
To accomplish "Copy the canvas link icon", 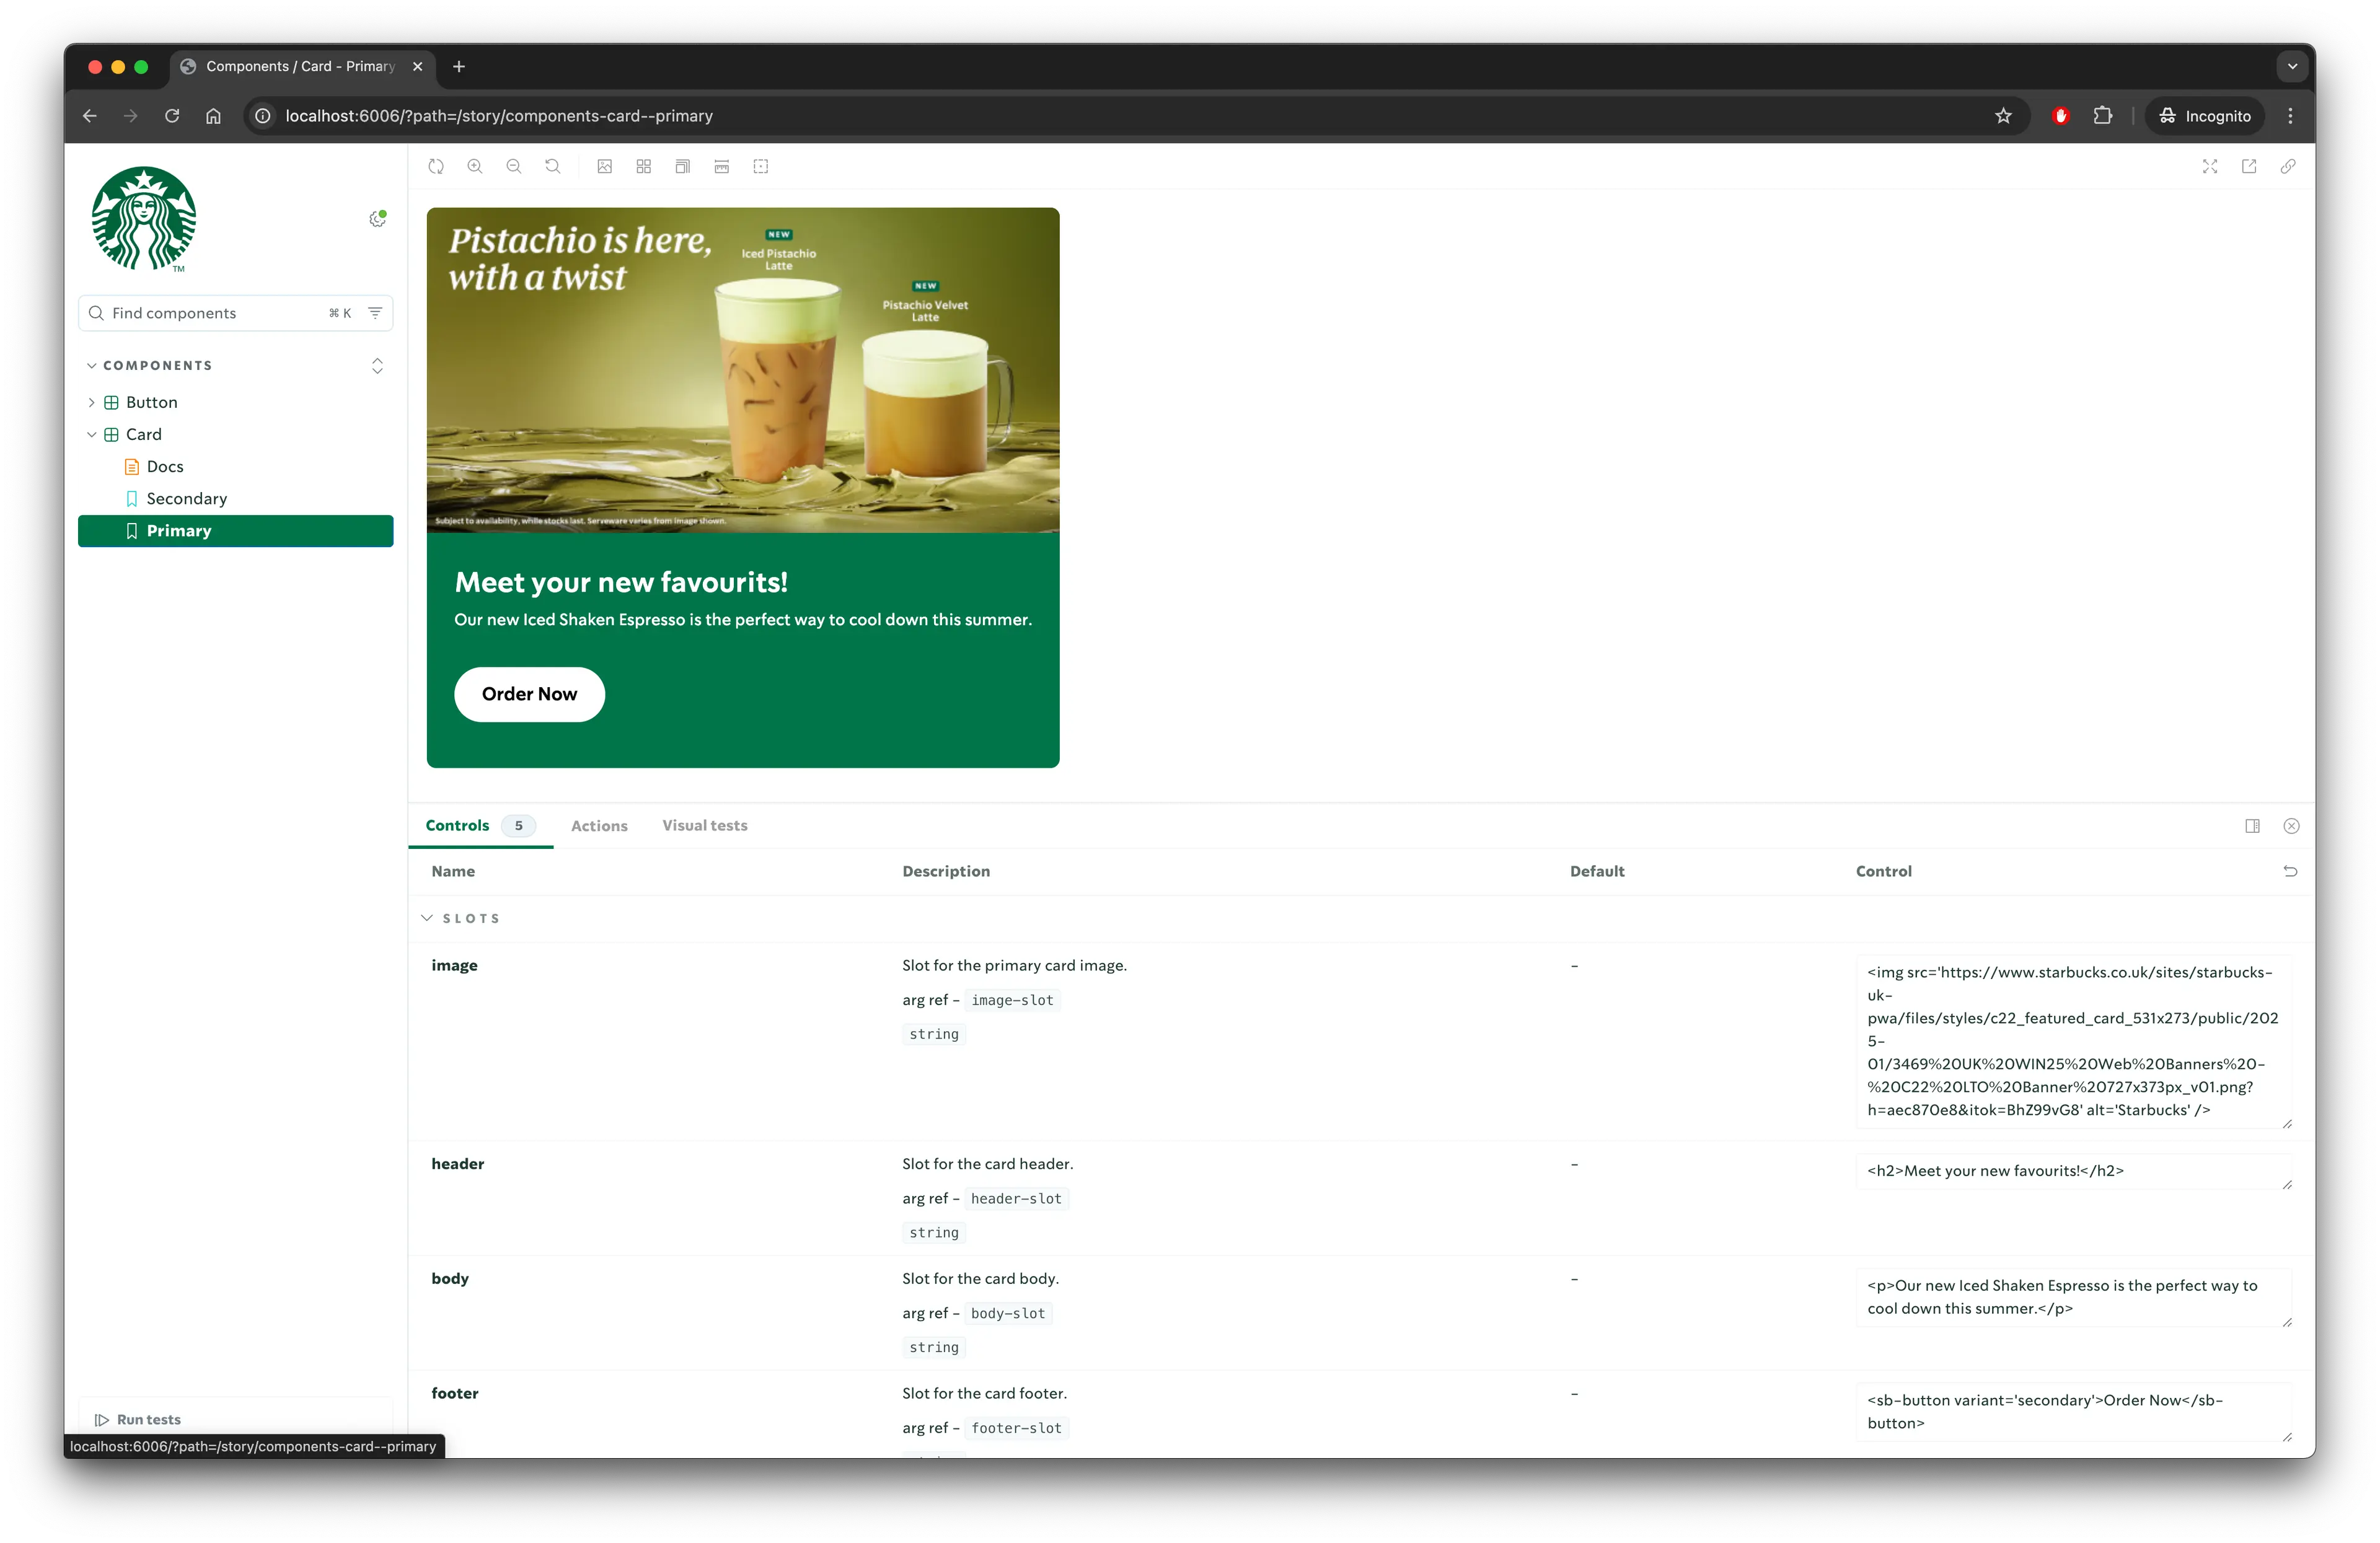I will click(x=2288, y=167).
